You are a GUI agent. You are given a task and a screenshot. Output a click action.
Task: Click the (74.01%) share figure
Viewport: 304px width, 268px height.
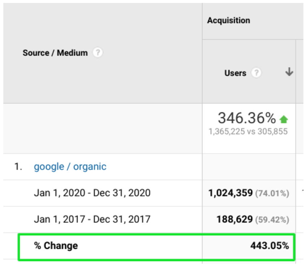(x=272, y=193)
